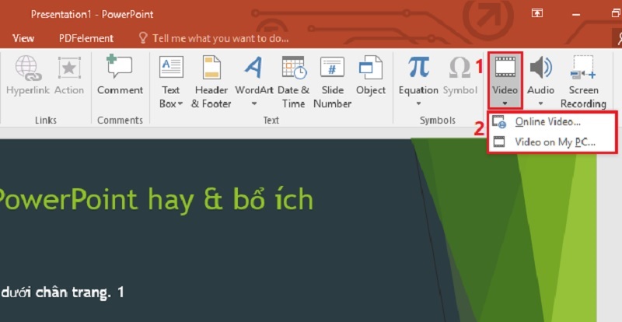Click the Symbol omega icon
Viewport: 622px width, 322px height.
(x=460, y=68)
